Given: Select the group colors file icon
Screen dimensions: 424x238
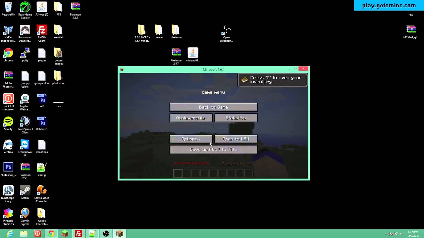Looking at the screenshot, I should pos(42,78).
